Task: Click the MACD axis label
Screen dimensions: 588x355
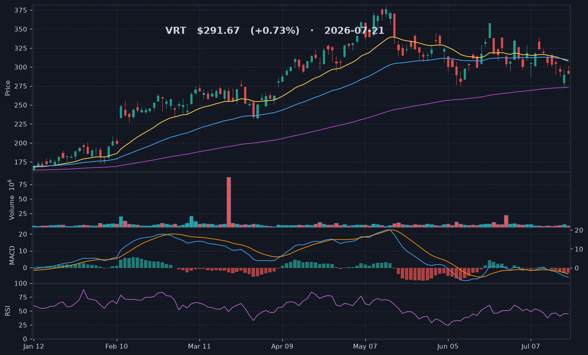Action: 12,255
